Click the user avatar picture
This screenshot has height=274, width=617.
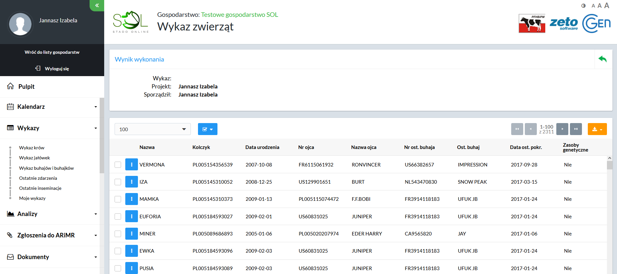[x=20, y=24]
